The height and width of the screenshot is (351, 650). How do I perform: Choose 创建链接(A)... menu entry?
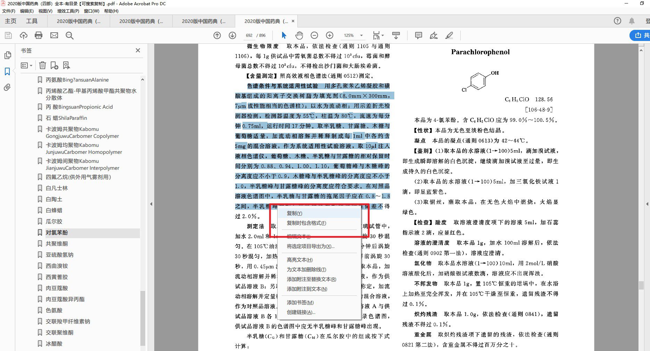(319, 312)
